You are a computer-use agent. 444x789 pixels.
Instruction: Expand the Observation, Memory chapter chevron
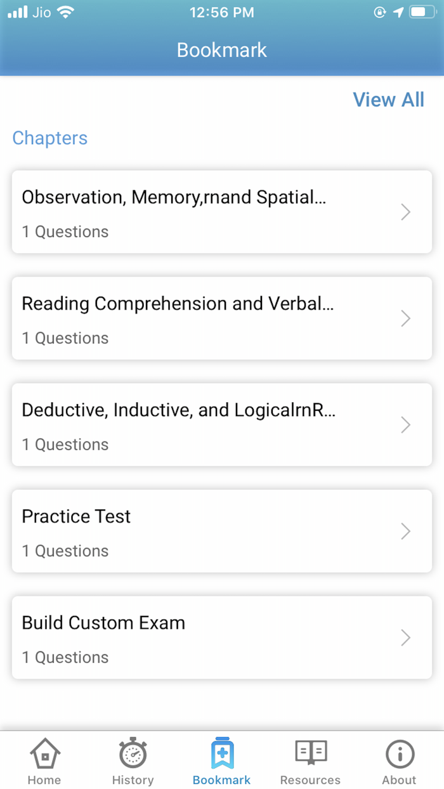pyautogui.click(x=406, y=212)
